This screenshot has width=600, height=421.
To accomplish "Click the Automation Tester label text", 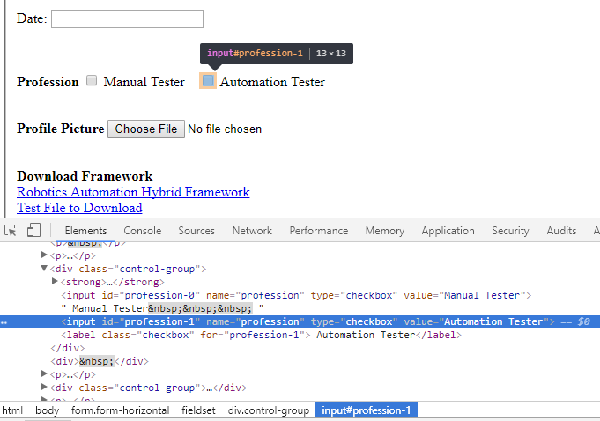I will tap(272, 82).
